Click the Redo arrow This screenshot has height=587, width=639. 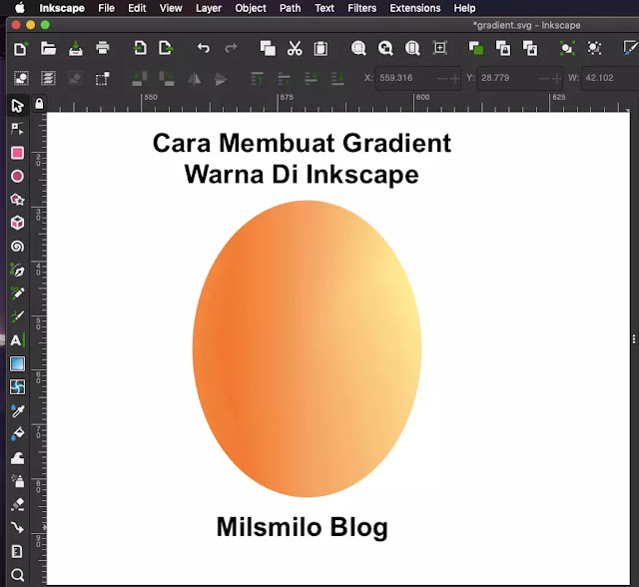pyautogui.click(x=231, y=49)
